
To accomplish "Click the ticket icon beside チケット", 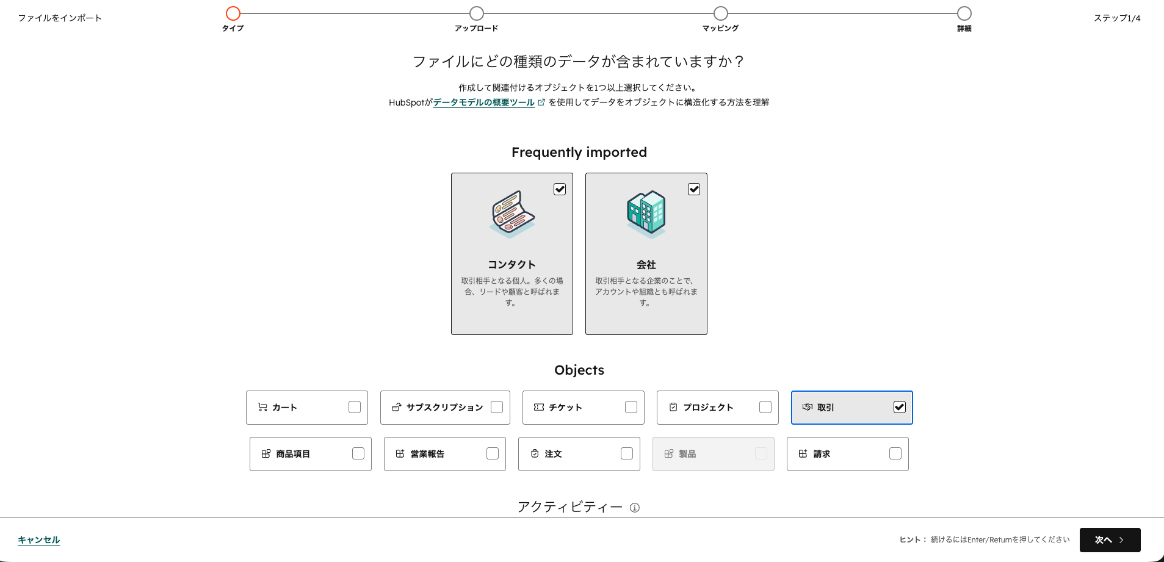I will [539, 407].
